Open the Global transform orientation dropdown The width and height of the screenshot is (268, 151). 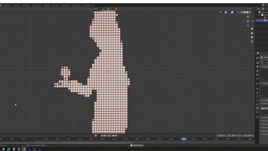96,9
